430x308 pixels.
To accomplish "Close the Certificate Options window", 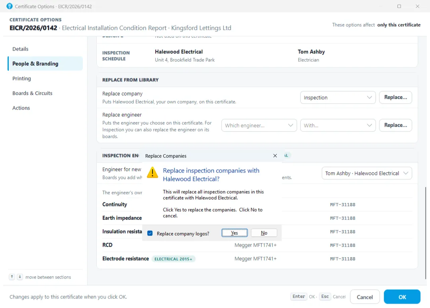I will coord(417,6).
